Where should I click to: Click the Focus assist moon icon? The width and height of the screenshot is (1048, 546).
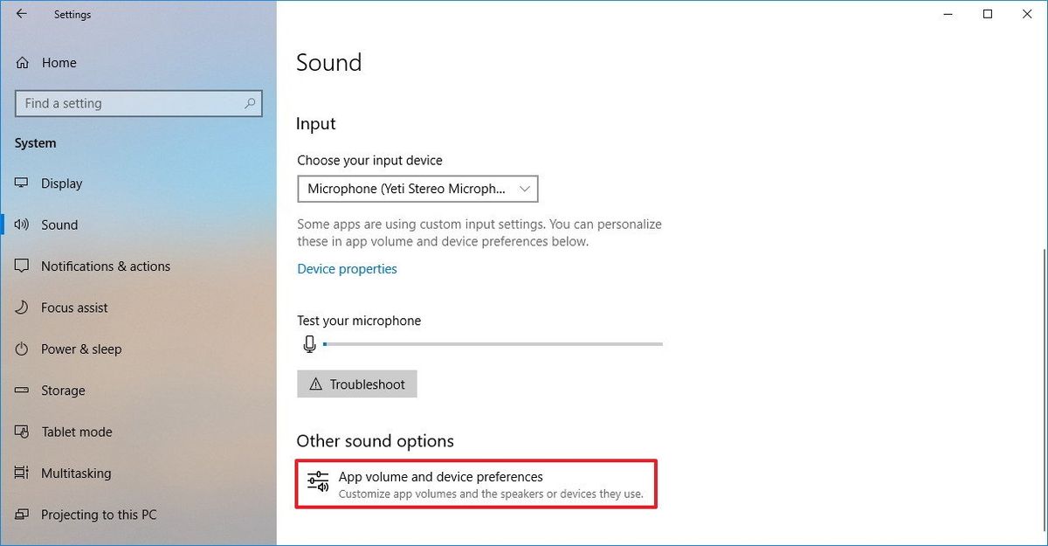click(x=21, y=308)
